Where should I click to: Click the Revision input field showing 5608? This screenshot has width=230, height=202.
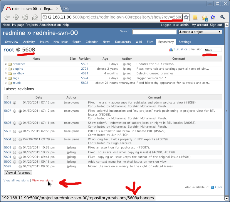(x=213, y=50)
